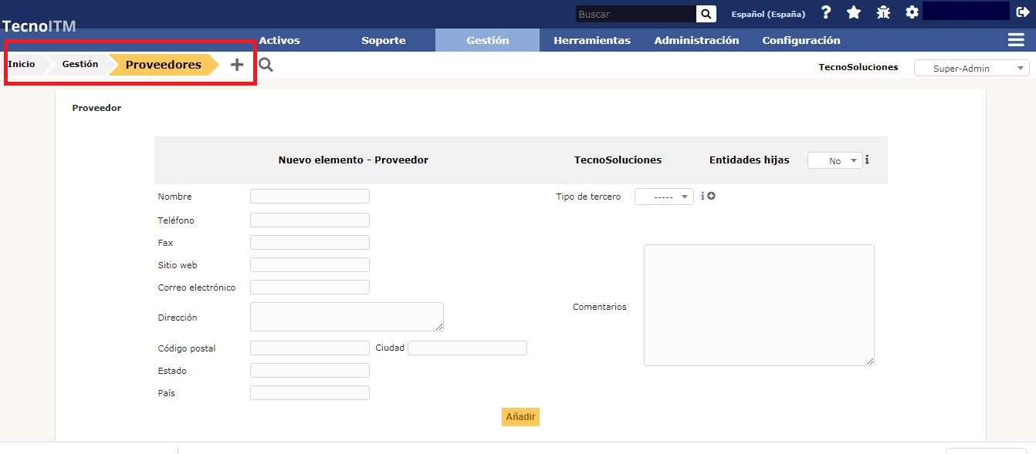Open the hamburger menu icon
The height and width of the screenshot is (454, 1036).
1016,40
